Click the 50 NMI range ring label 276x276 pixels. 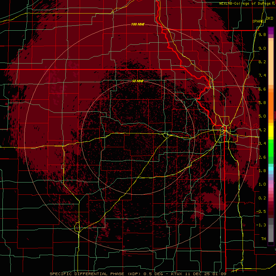pyautogui.click(x=138, y=81)
